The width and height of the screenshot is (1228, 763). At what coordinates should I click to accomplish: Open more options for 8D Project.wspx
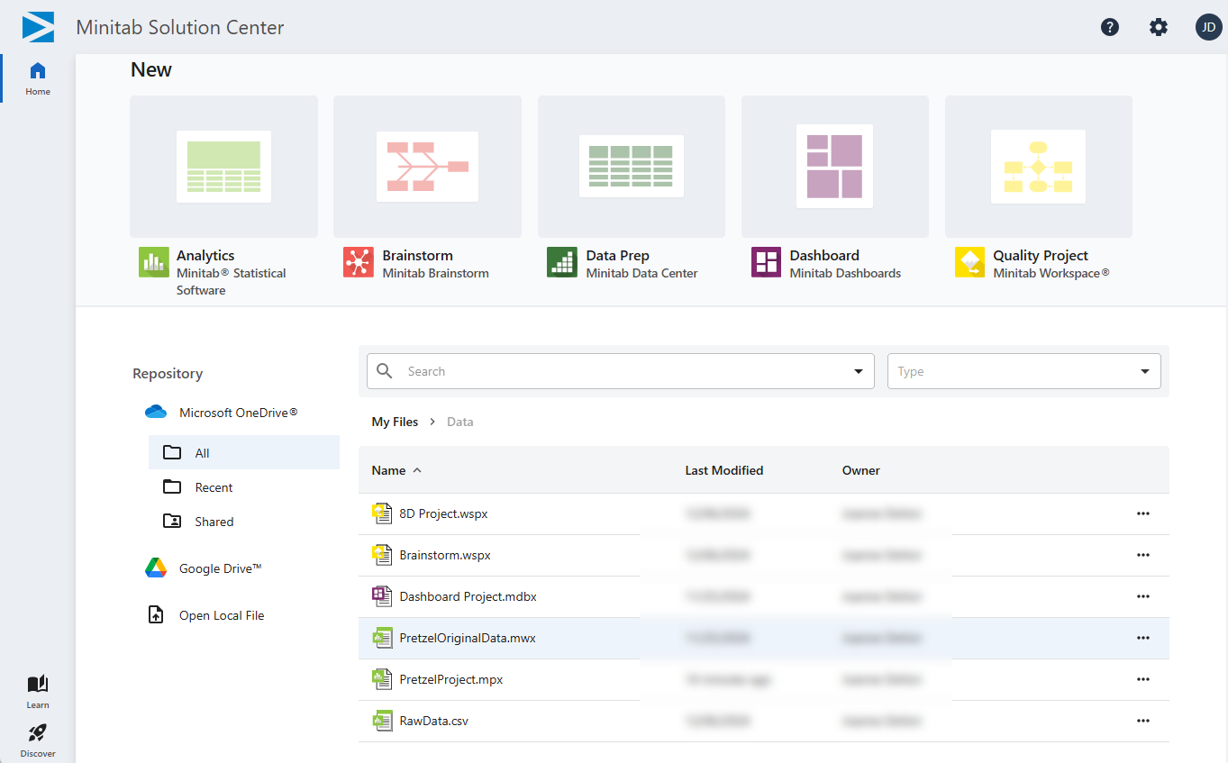pos(1143,513)
